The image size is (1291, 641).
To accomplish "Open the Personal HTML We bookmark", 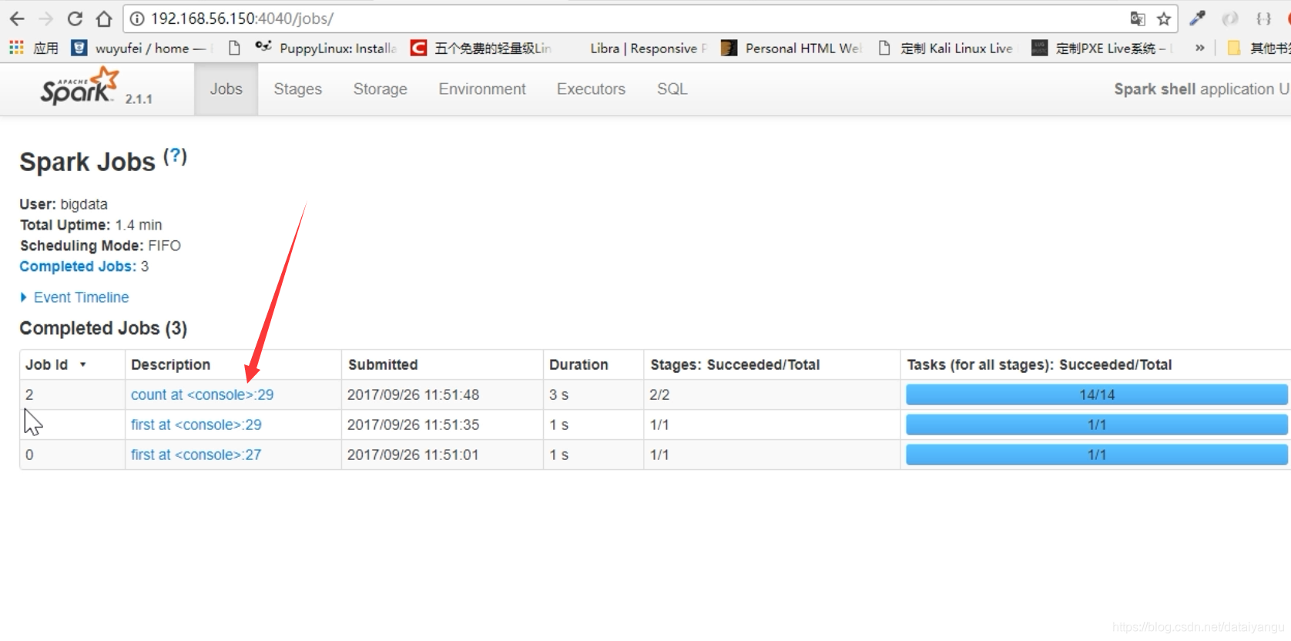I will [x=791, y=48].
